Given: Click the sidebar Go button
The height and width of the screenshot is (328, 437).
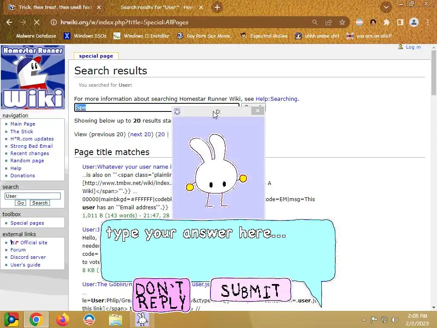Looking at the screenshot, I should [20, 203].
